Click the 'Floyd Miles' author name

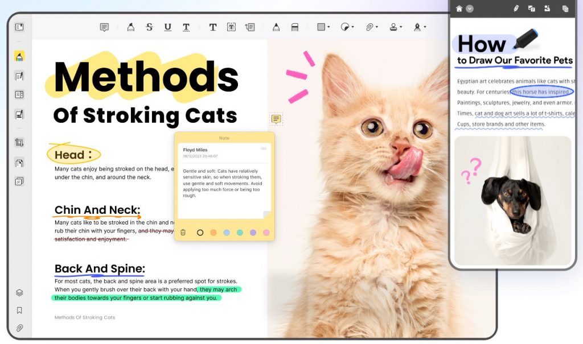coord(195,150)
